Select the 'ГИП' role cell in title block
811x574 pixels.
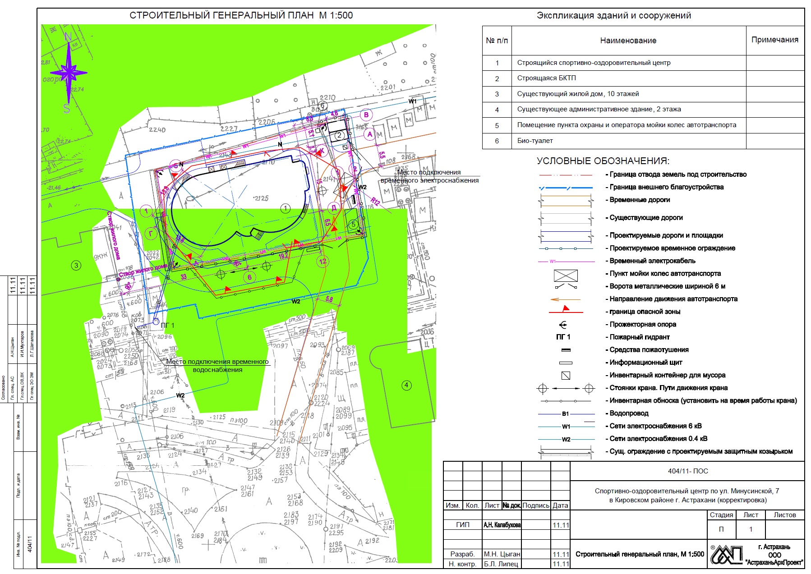(463, 525)
